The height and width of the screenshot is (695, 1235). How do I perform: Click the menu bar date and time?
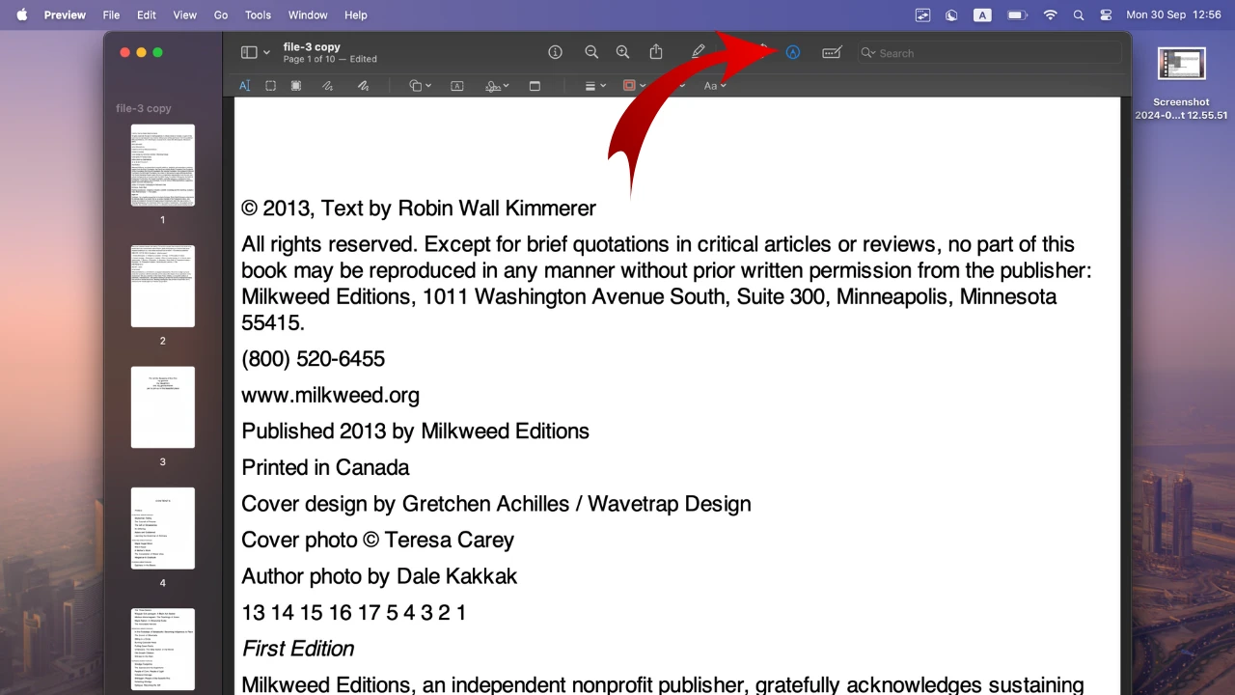pyautogui.click(x=1174, y=14)
